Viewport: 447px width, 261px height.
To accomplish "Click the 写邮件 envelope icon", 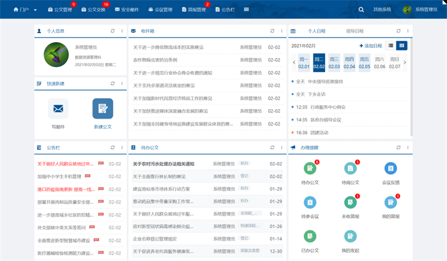I will coord(58,109).
